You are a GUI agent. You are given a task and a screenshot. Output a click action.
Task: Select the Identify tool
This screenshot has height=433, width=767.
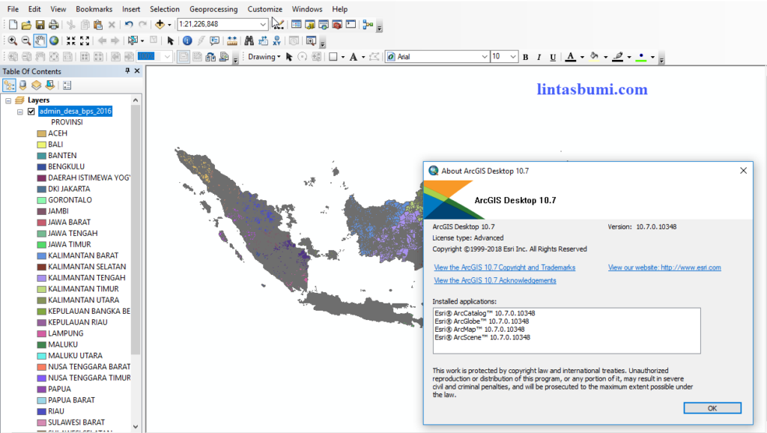tap(187, 40)
